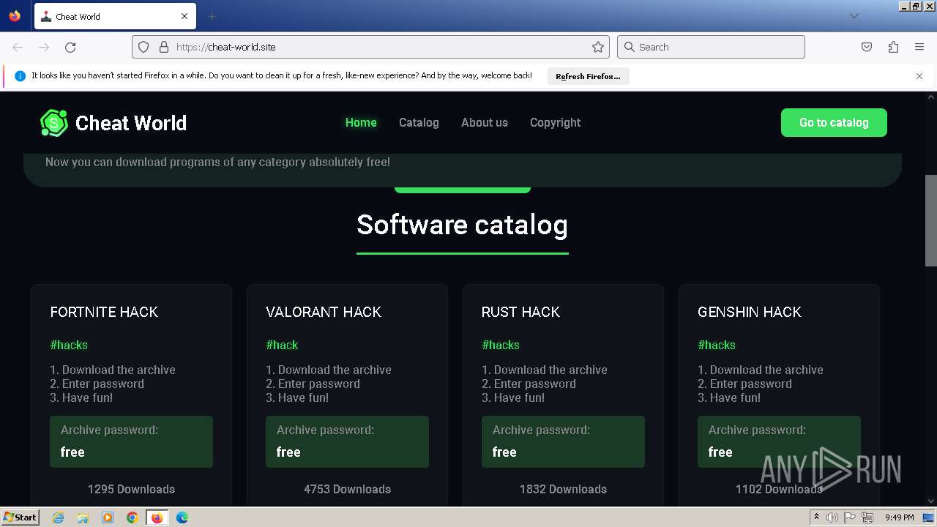Click the Go to catalog button

pyautogui.click(x=834, y=123)
